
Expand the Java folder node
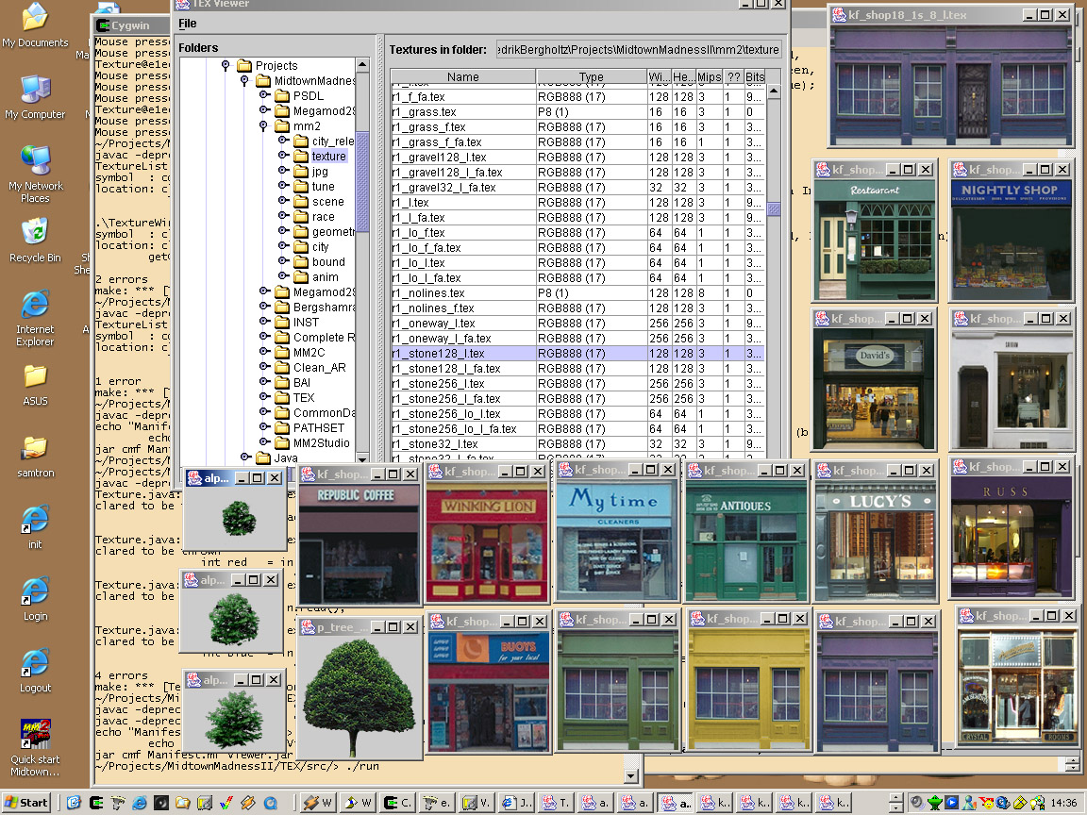244,458
